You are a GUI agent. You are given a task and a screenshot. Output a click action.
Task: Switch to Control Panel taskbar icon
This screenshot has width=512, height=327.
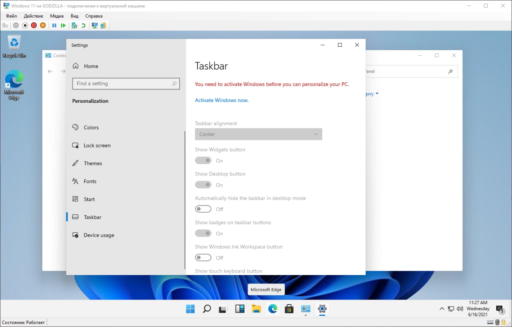[x=306, y=309]
